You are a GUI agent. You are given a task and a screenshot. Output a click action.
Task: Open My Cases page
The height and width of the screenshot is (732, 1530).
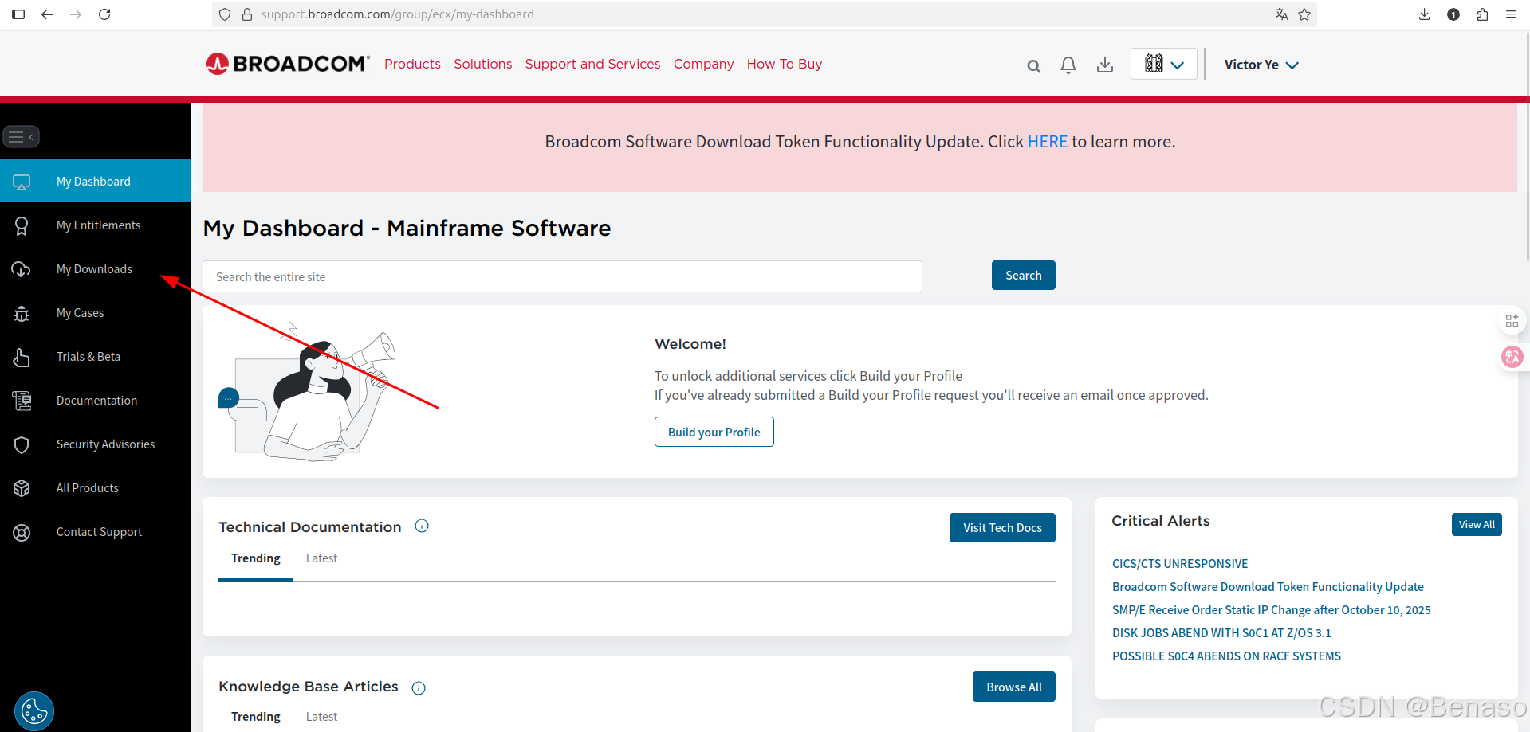pyautogui.click(x=80, y=313)
